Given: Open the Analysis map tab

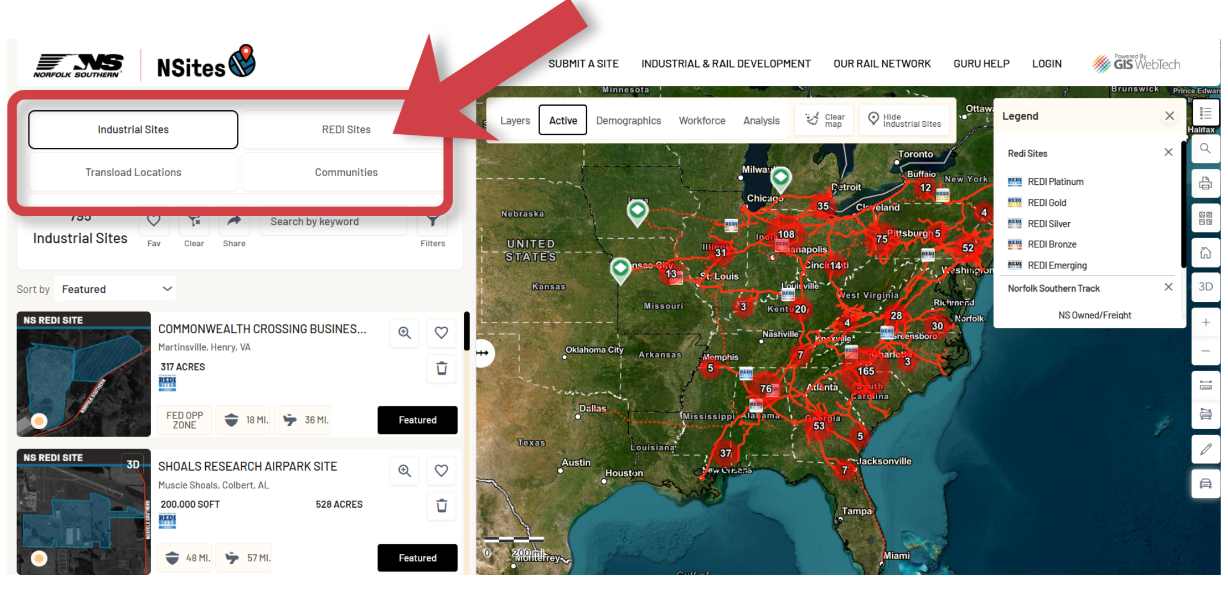Looking at the screenshot, I should click(x=761, y=121).
